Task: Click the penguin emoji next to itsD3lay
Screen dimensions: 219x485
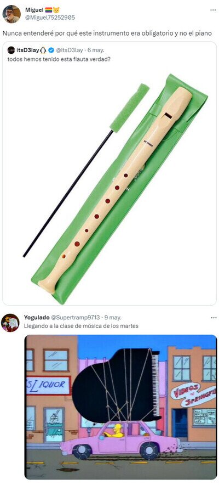Action: 43,50
